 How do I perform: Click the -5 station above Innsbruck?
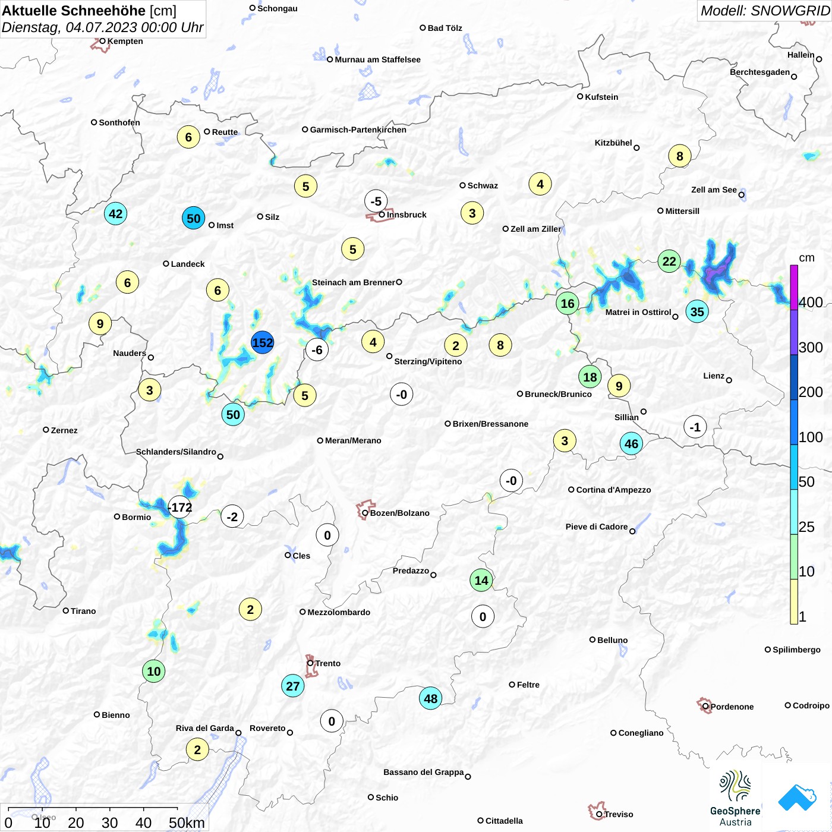point(376,201)
